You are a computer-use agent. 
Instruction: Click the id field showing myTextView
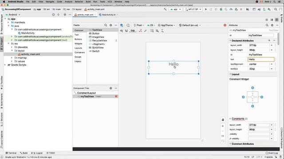[260, 35]
